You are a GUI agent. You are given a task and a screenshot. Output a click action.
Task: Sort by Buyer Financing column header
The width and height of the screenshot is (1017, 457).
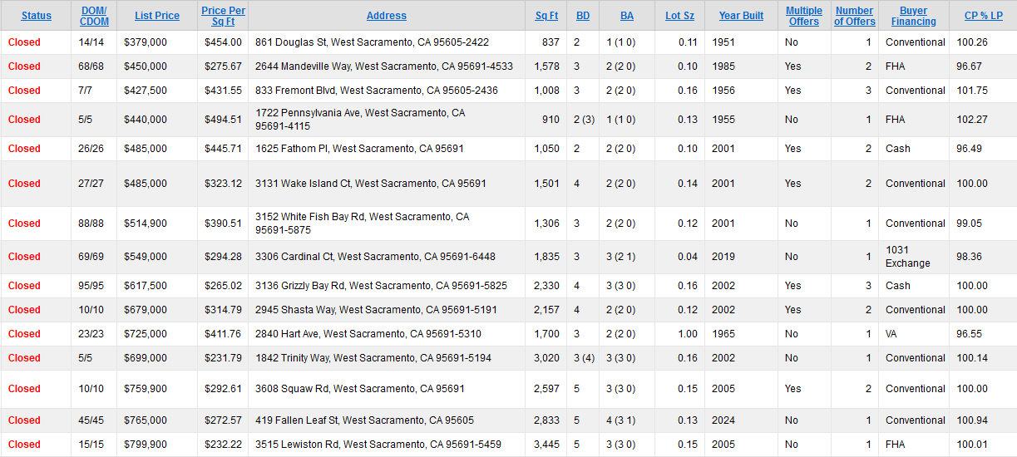click(x=914, y=16)
